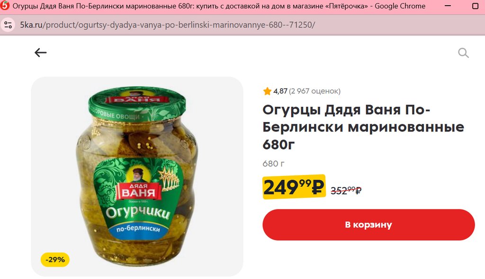This screenshot has height=279, width=485.
Task: Click the 680 г weight label
Action: 273,164
